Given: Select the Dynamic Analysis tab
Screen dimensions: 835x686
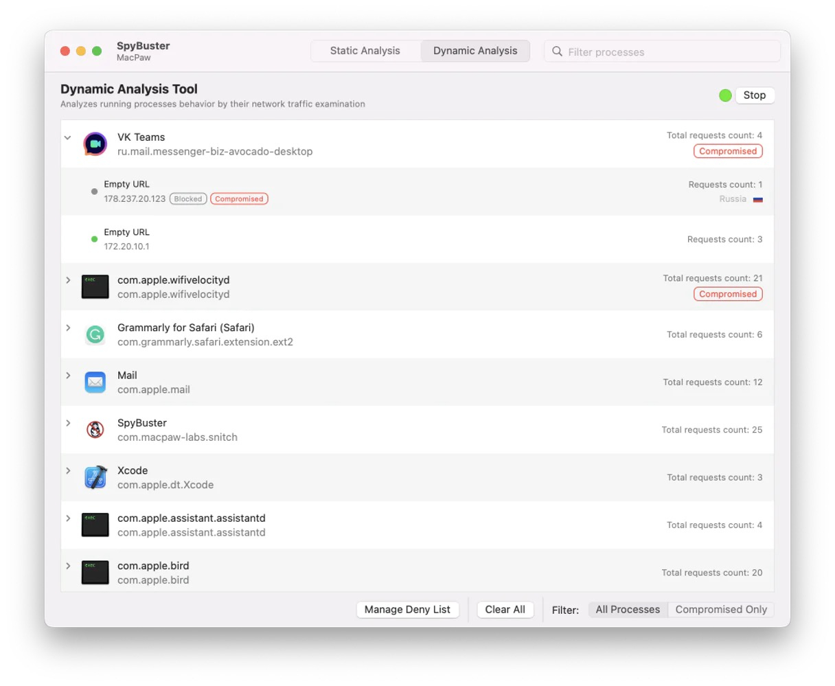Looking at the screenshot, I should click(x=475, y=51).
